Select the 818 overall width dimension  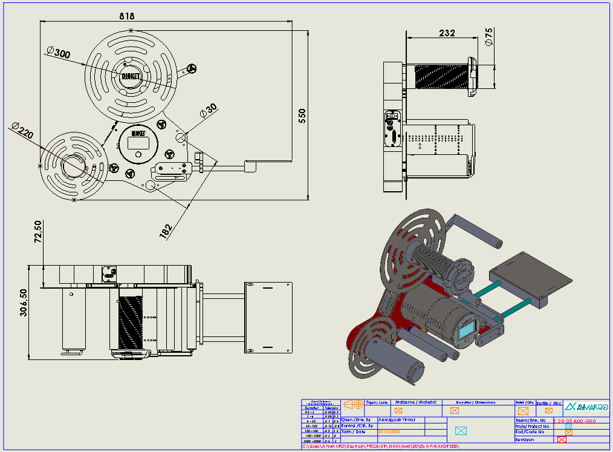(127, 16)
